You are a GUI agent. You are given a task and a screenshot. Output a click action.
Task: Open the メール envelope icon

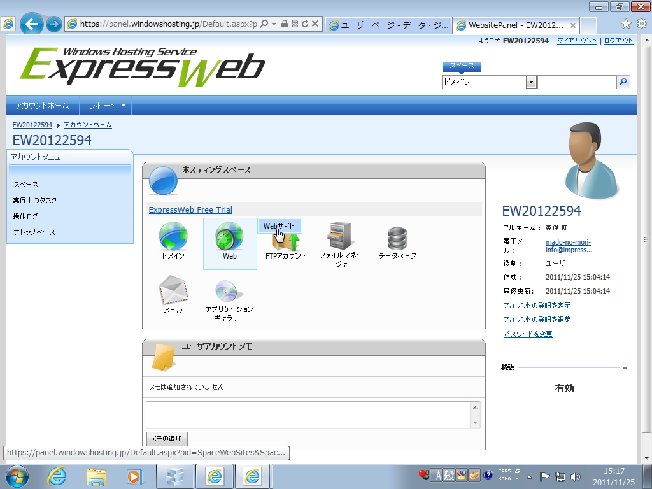coord(173,290)
